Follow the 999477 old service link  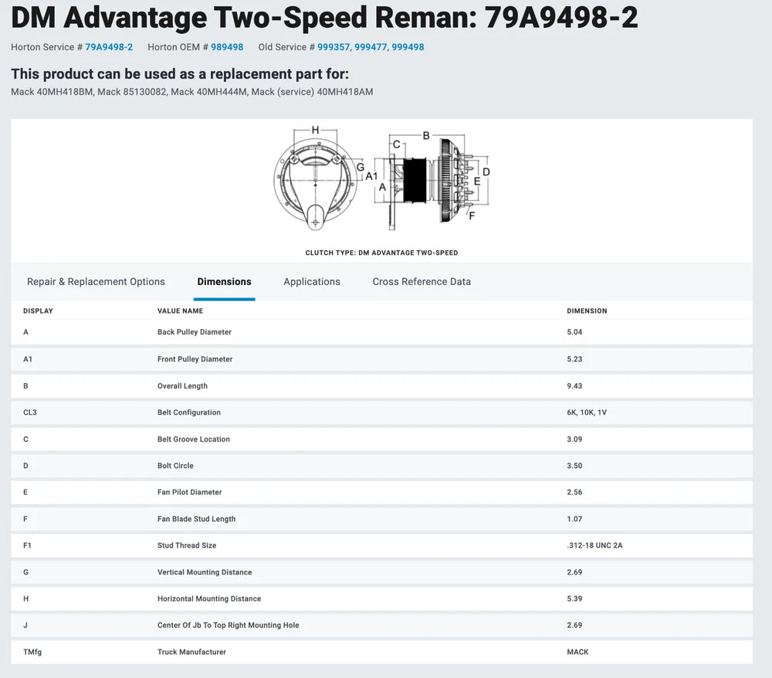[371, 47]
